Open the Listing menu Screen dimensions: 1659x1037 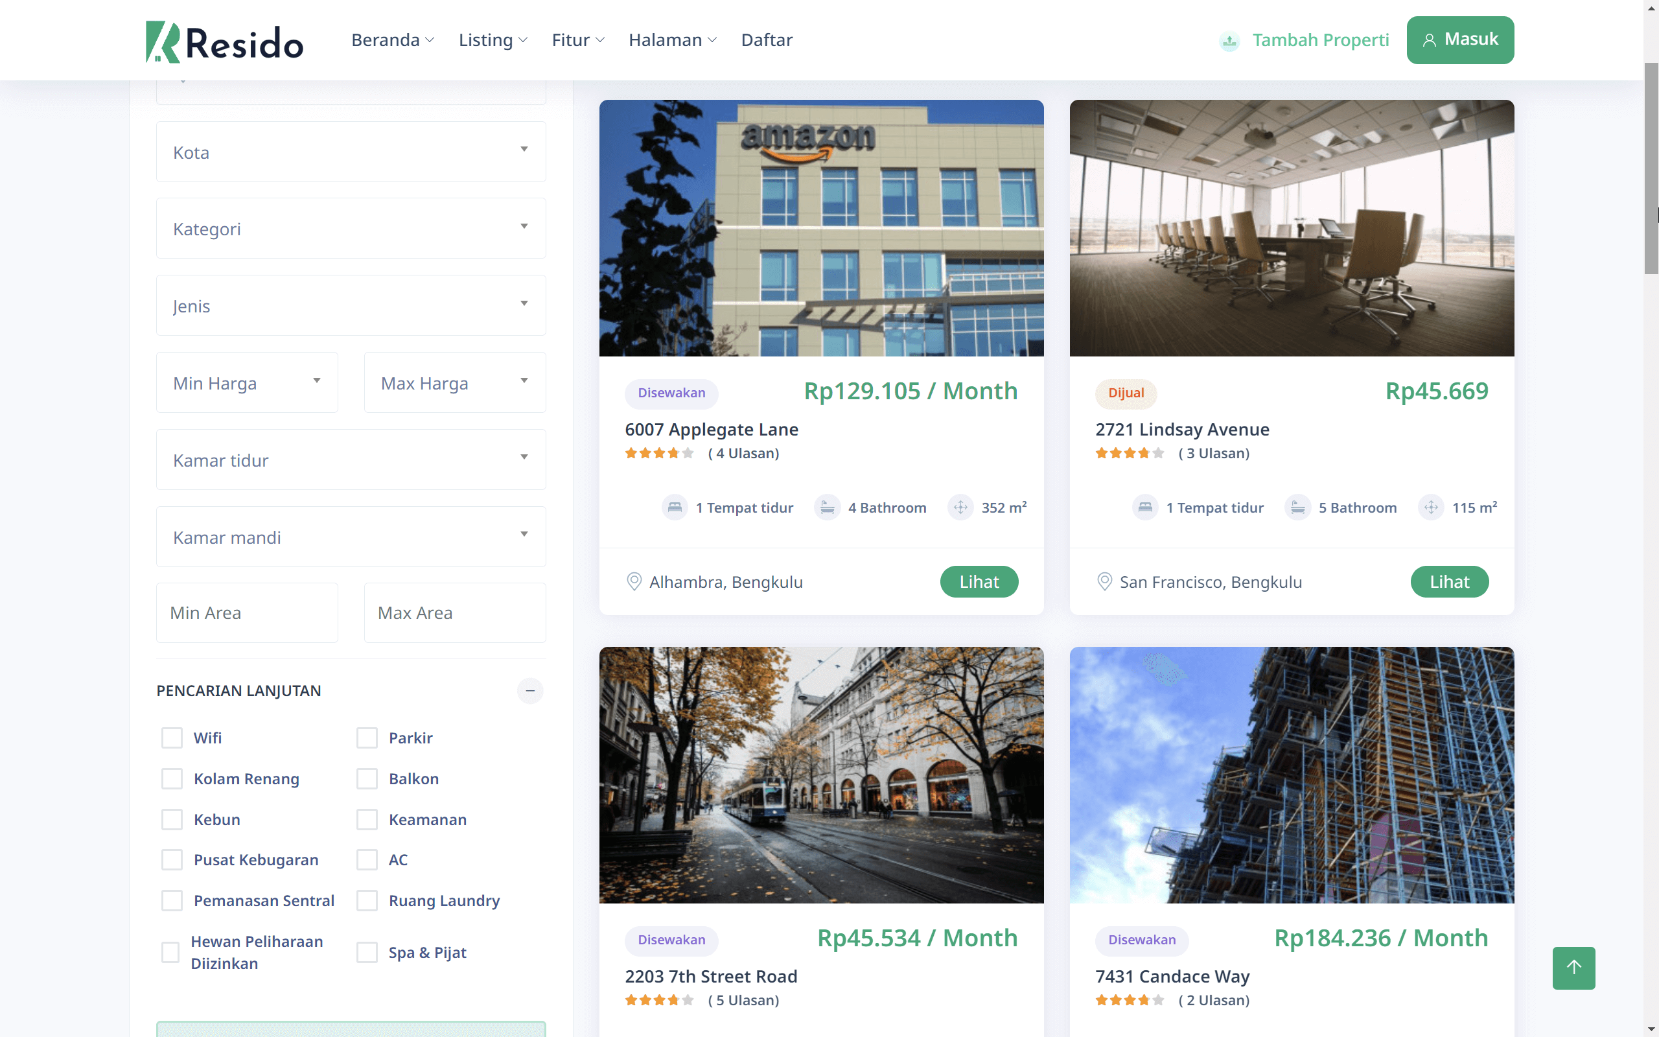[493, 40]
